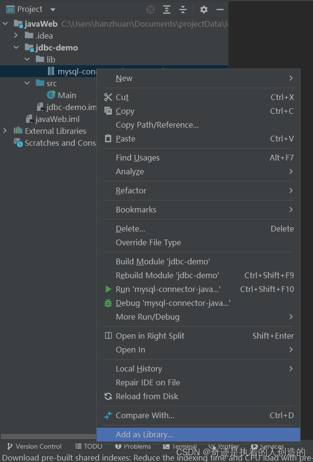Hide the Project panel with minus icon
313x462 pixels.
click(220, 10)
